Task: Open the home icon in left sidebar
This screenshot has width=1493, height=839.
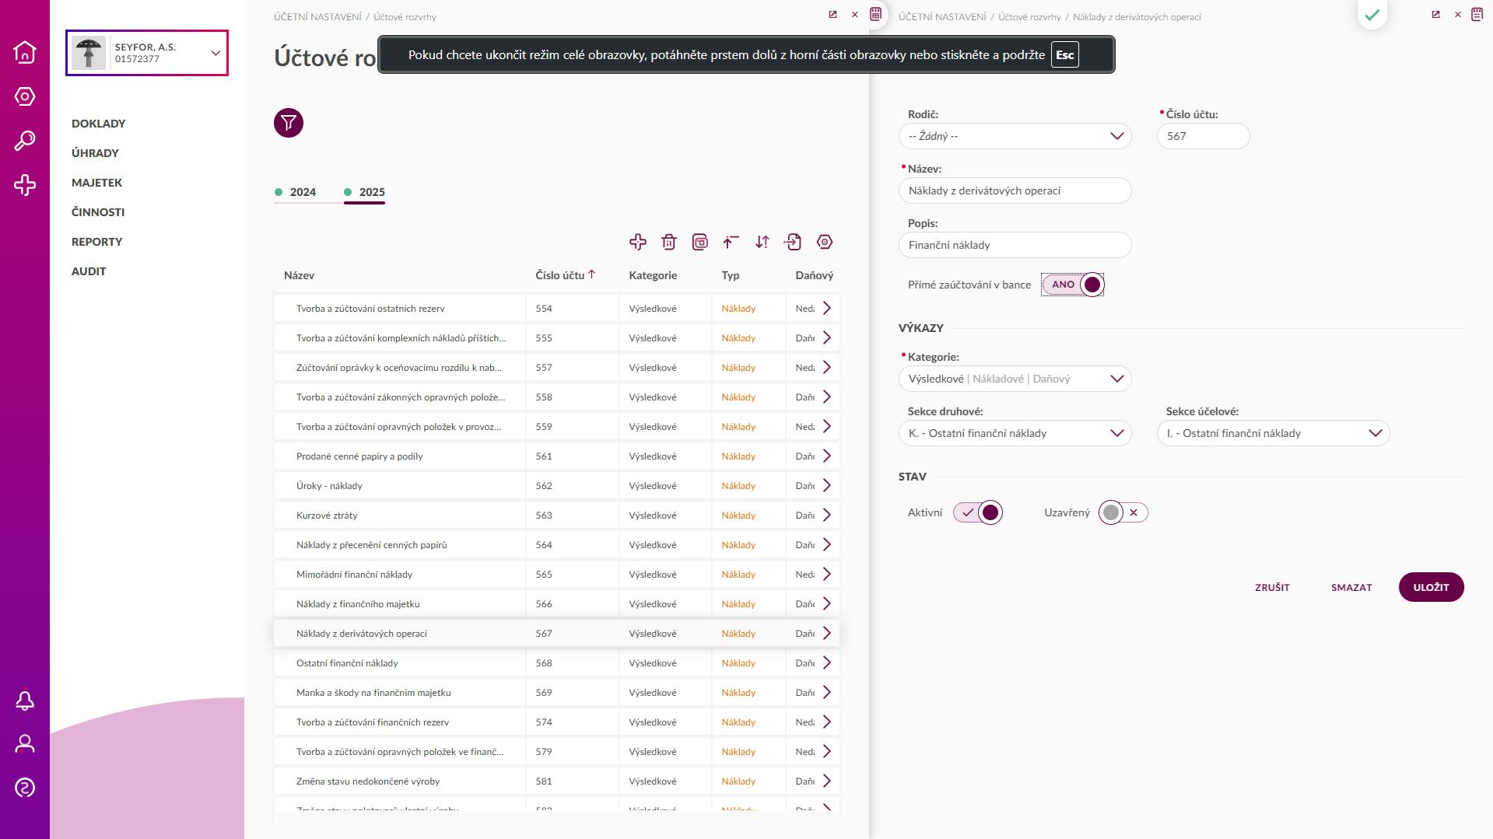Action: click(x=25, y=52)
